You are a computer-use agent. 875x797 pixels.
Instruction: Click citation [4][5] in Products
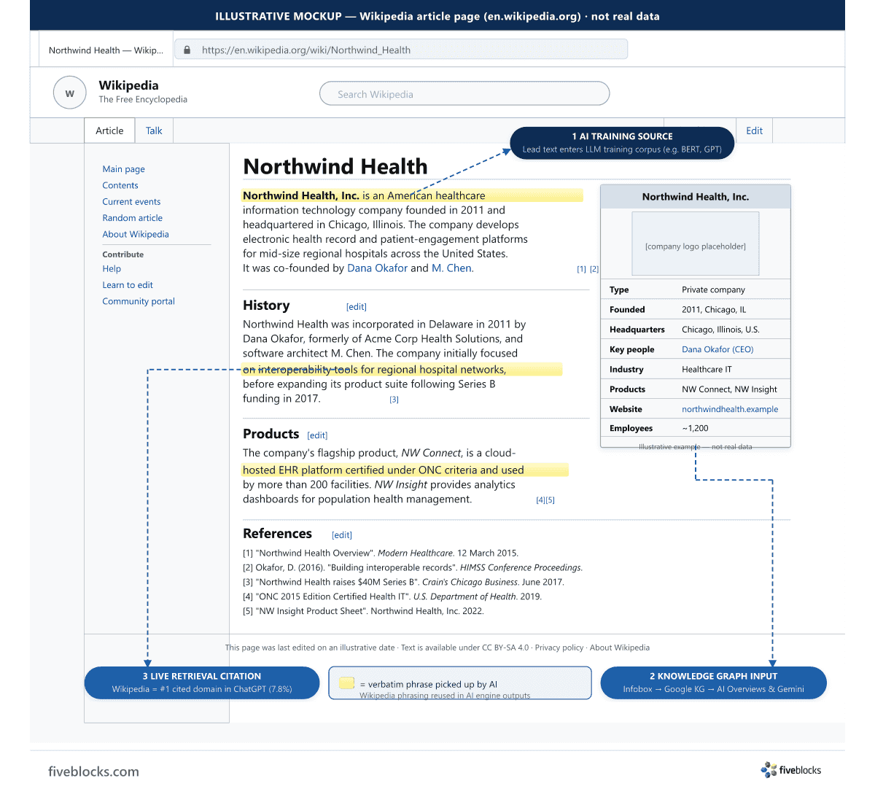pyautogui.click(x=545, y=500)
